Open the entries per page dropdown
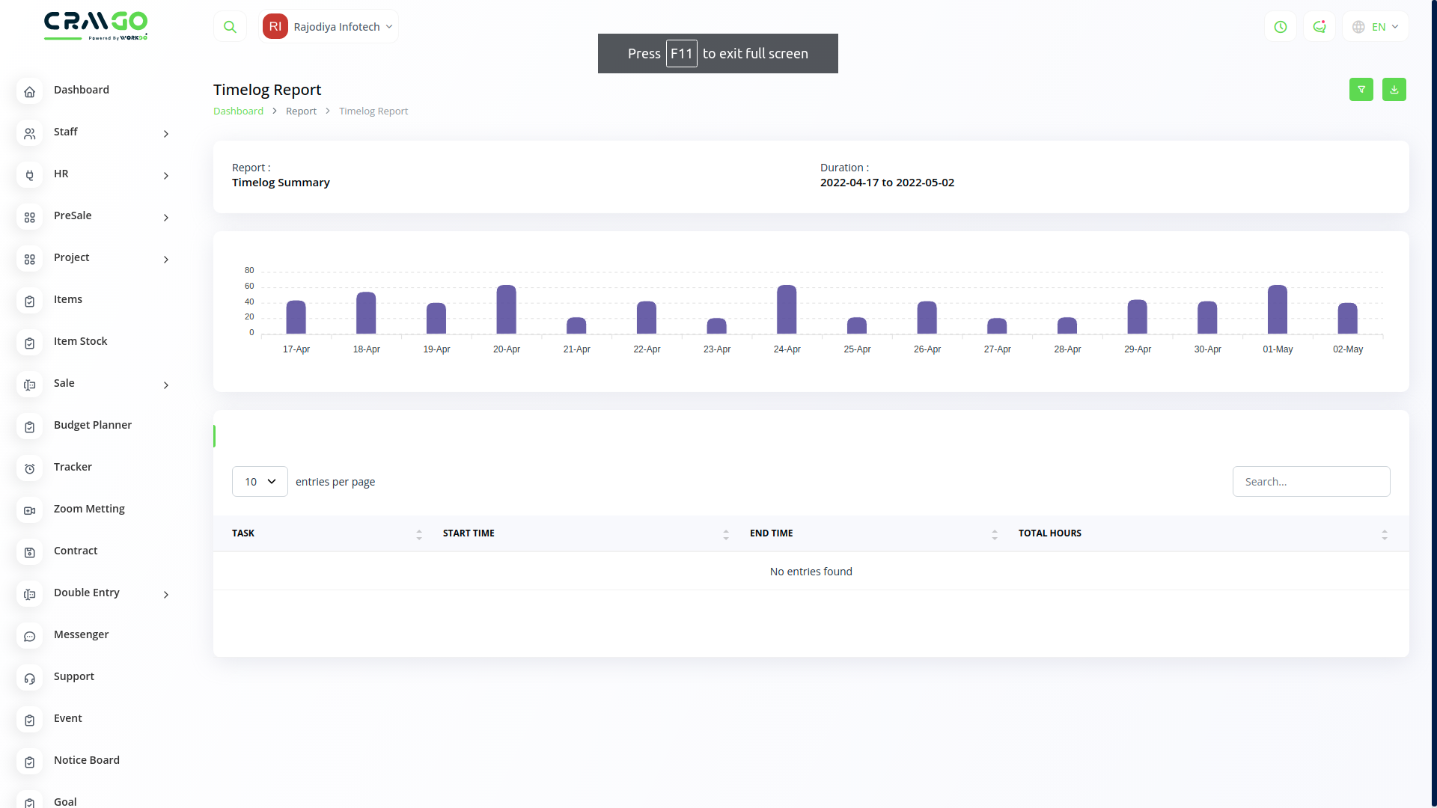This screenshot has height=808, width=1437. pos(260,482)
